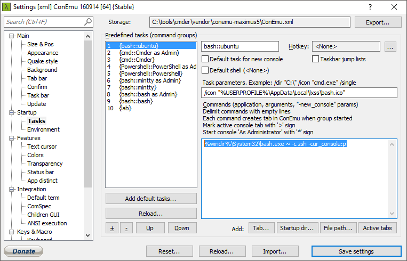This screenshot has width=407, height=261.
Task: Select task {bash::mintty as Admin}
Action: point(151,80)
